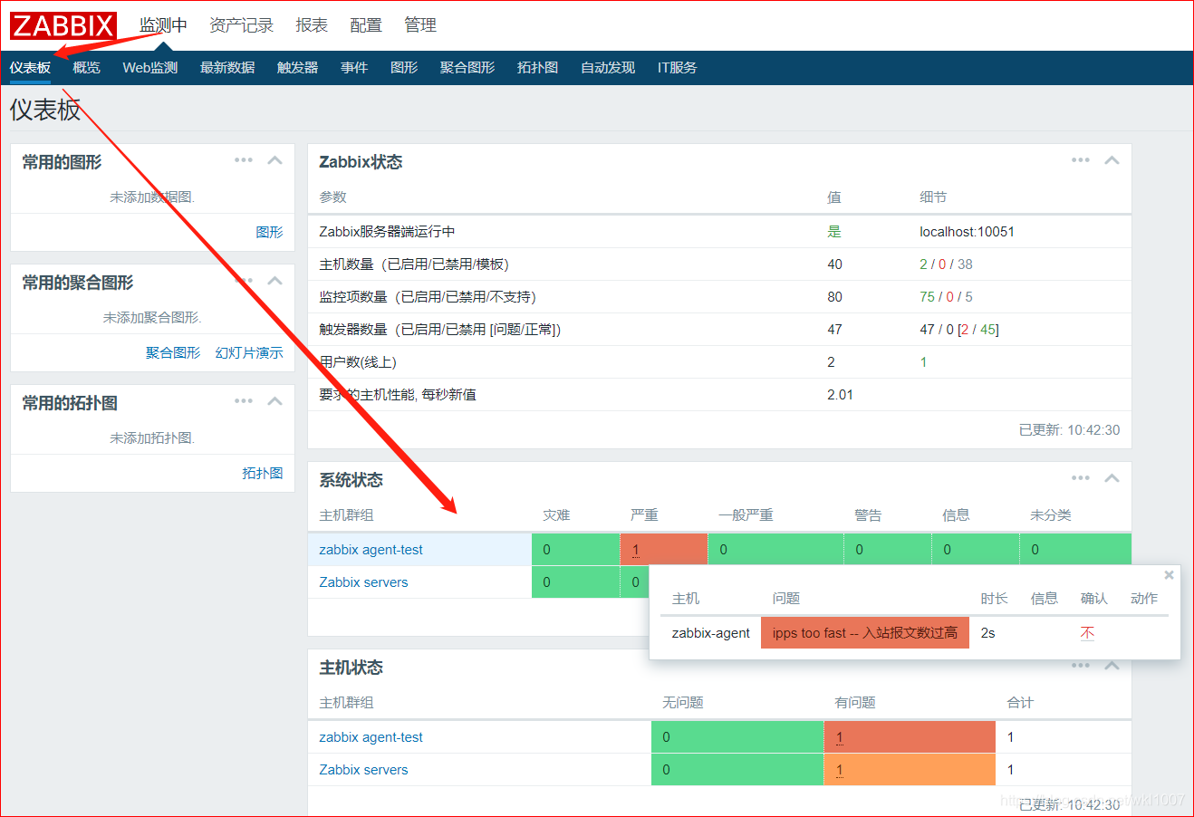Open the 系统状态 widget options dots

pyautogui.click(x=1081, y=478)
